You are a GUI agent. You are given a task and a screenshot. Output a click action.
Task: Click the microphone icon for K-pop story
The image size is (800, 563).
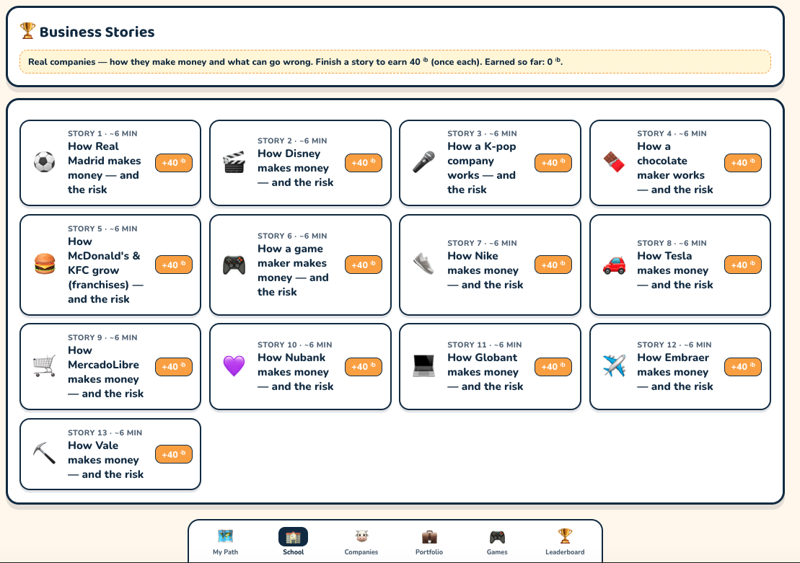pyautogui.click(x=424, y=163)
